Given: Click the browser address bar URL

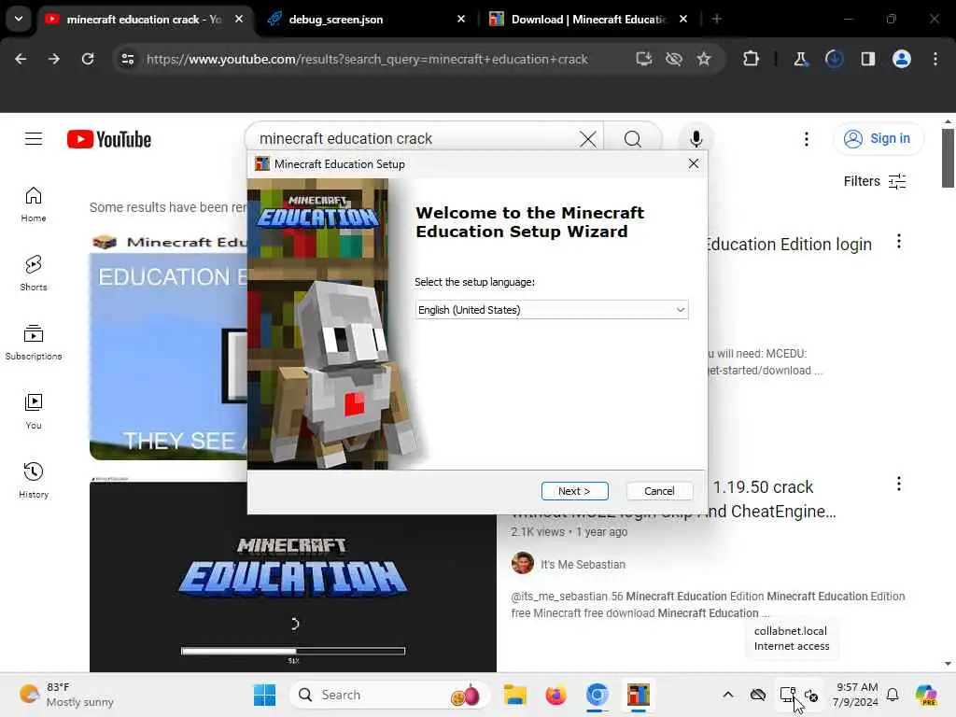Looking at the screenshot, I should point(368,59).
